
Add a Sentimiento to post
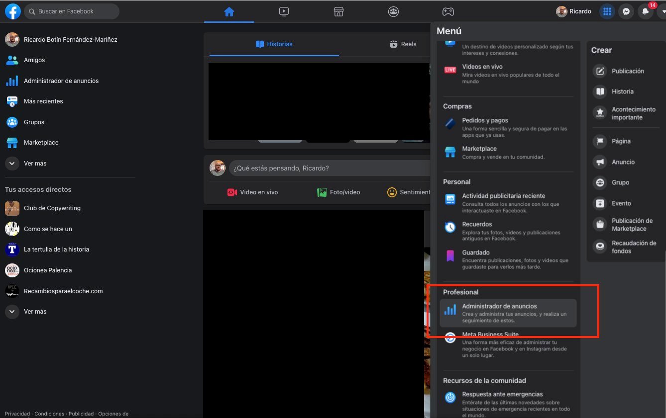point(409,192)
